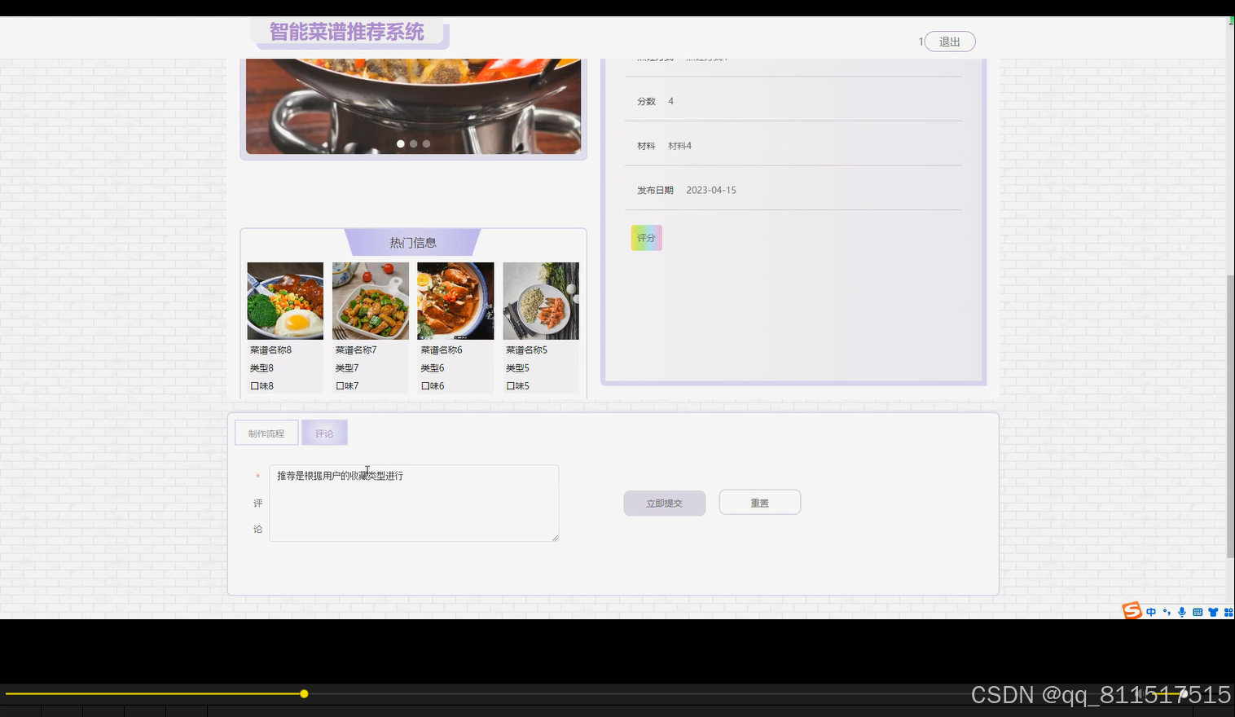Toggle Chinese/English mode 中 icon

pos(1151,612)
